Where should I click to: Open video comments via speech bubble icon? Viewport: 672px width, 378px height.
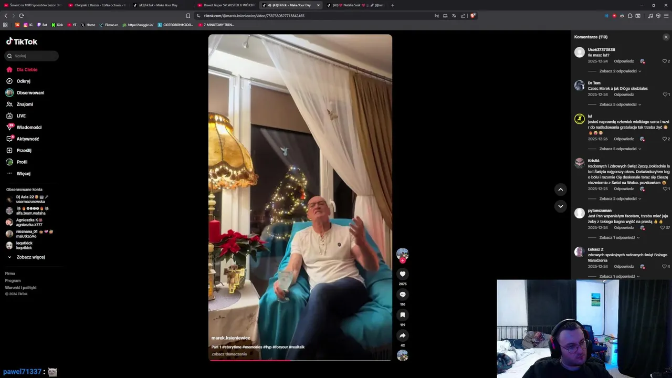pyautogui.click(x=403, y=295)
